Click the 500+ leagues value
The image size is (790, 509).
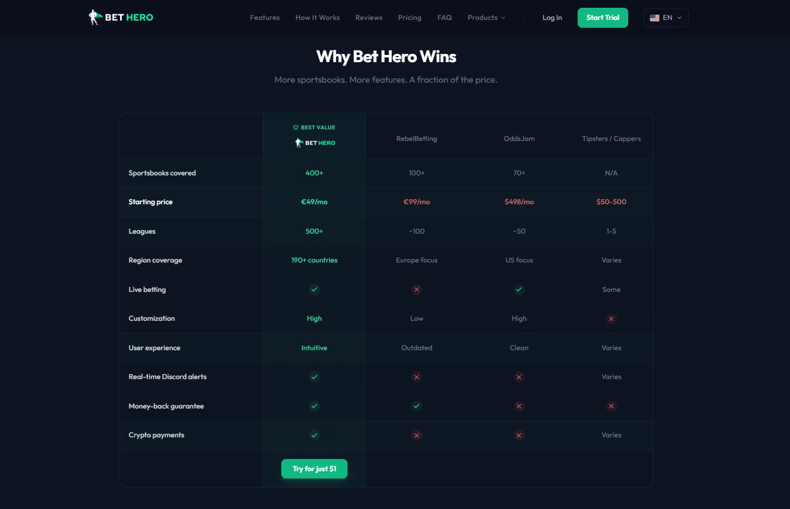(314, 231)
